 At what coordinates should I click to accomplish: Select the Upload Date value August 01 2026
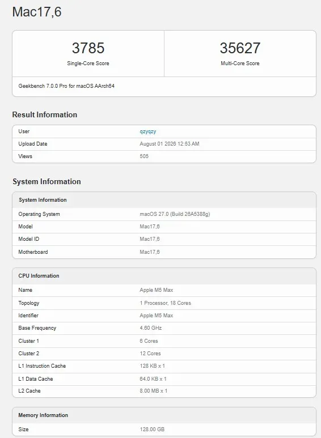170,144
